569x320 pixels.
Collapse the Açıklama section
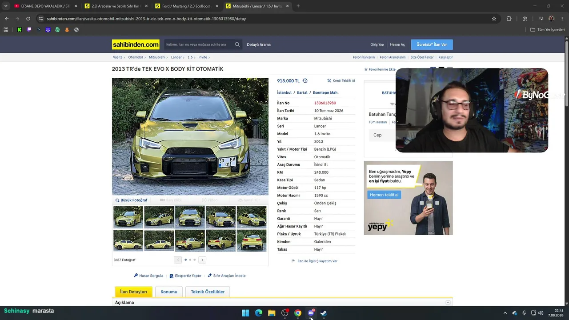(x=448, y=303)
